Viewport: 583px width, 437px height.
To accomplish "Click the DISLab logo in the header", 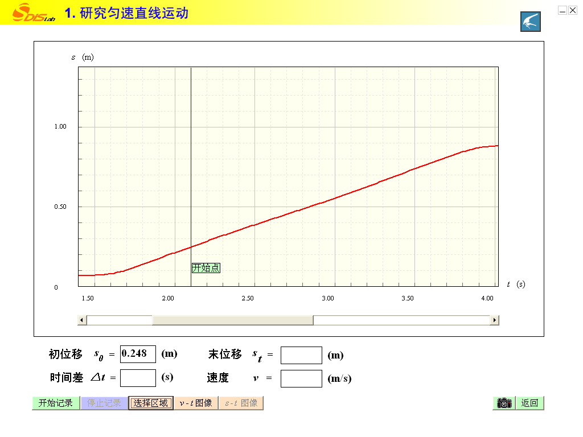I will click(34, 12).
